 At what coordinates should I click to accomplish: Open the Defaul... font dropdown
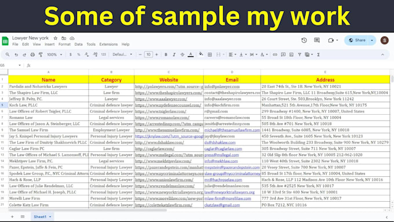click(x=122, y=54)
